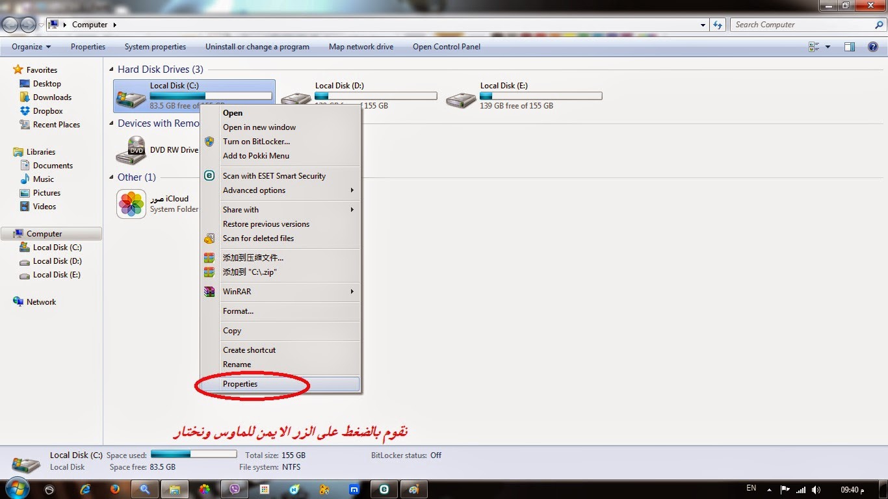Viewport: 888px width, 499px height.
Task: Click the Help question mark icon
Action: pyautogui.click(x=873, y=47)
